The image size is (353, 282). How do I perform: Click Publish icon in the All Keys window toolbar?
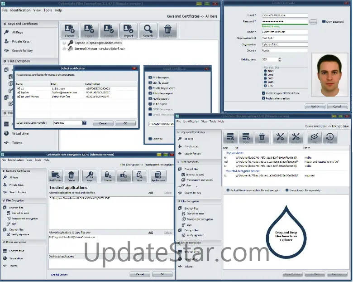(109, 30)
